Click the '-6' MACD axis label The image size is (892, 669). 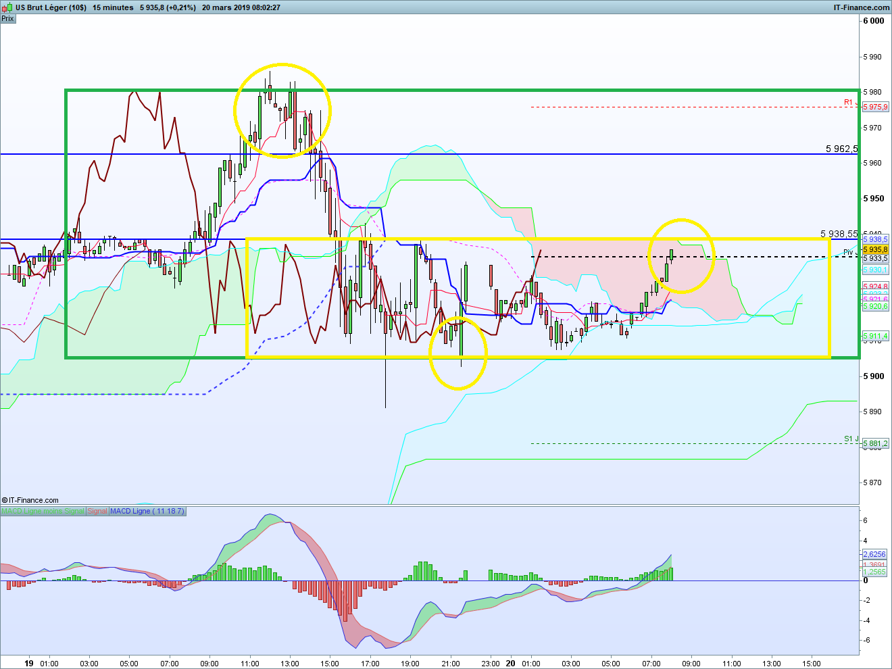[x=866, y=640]
